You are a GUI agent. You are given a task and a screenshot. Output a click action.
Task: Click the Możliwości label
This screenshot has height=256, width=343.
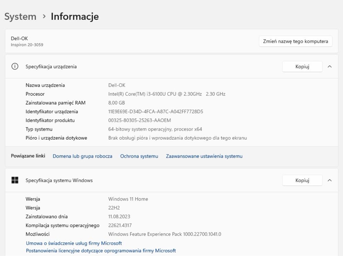[37, 234]
